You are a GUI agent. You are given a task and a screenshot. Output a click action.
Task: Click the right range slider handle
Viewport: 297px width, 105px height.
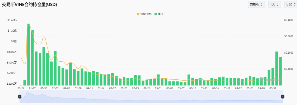click(x=282, y=97)
